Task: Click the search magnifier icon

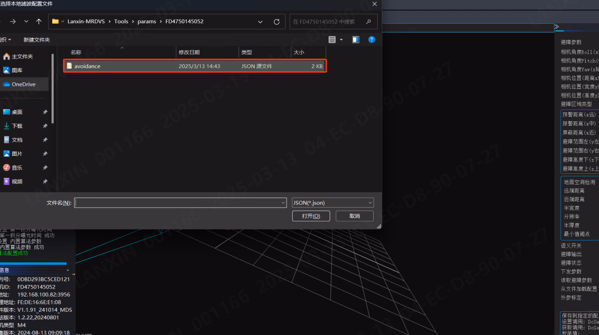Action: tap(368, 22)
